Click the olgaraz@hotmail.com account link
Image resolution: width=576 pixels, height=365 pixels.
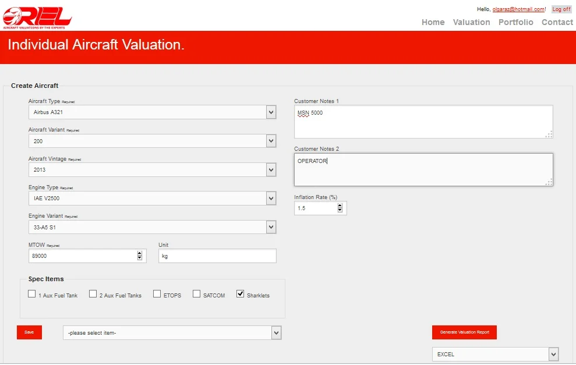518,9
